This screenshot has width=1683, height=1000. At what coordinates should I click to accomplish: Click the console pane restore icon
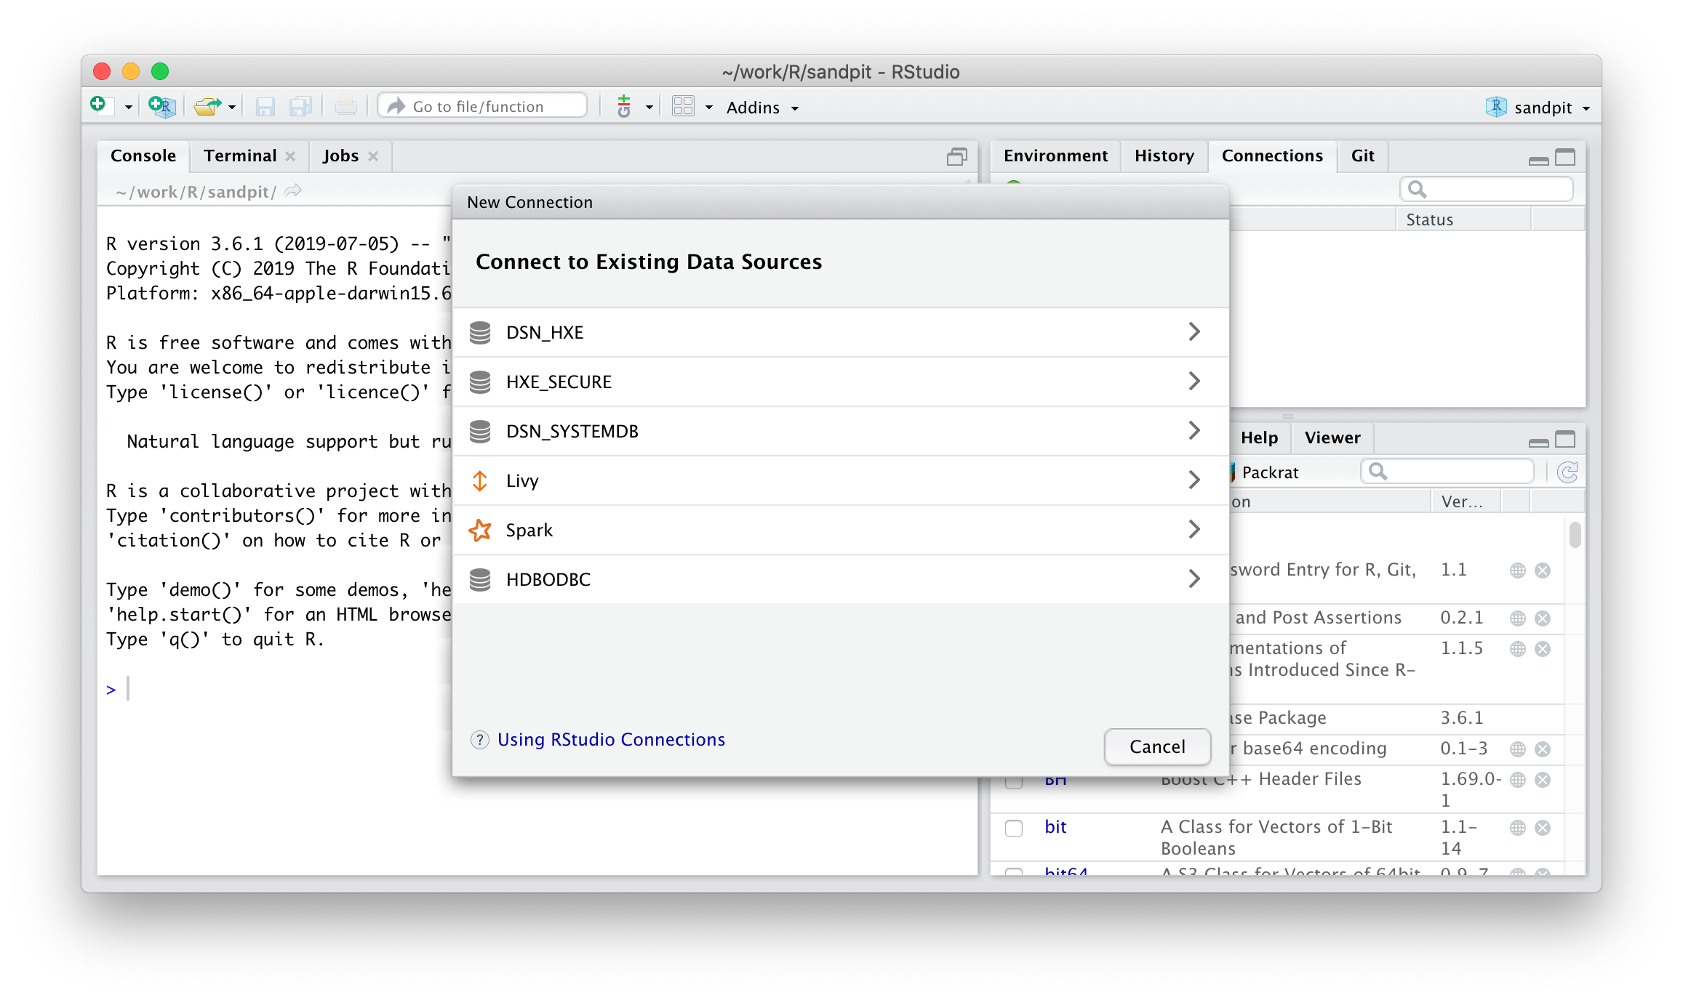957,157
